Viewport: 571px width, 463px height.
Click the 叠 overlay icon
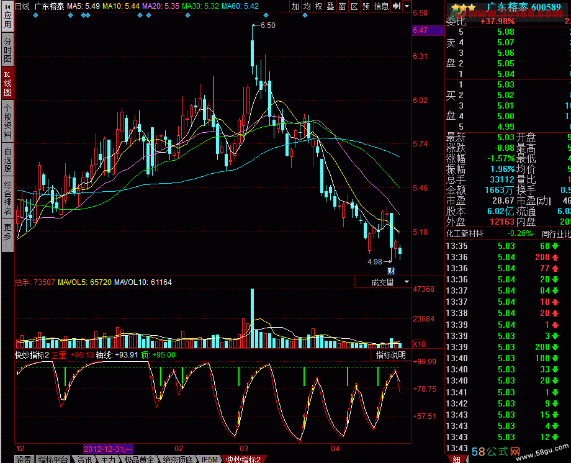click(x=330, y=6)
